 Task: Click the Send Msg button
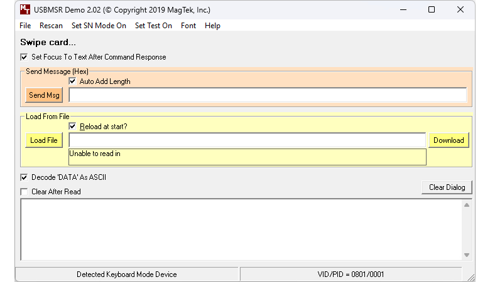(x=44, y=95)
